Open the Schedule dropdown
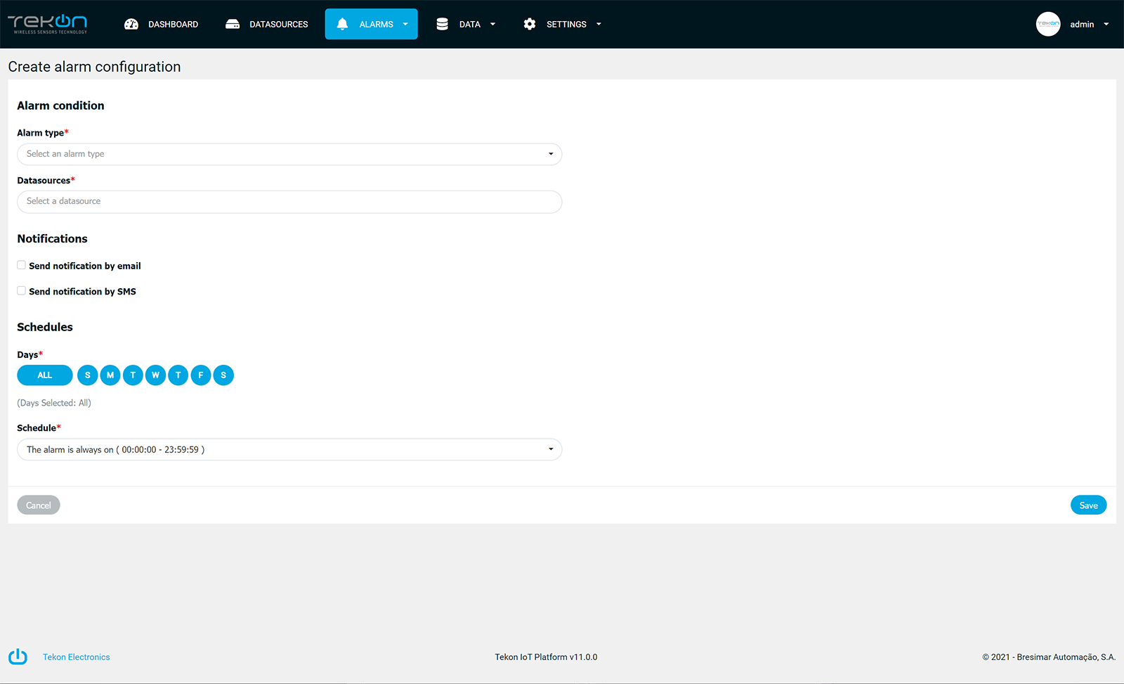 pos(289,449)
